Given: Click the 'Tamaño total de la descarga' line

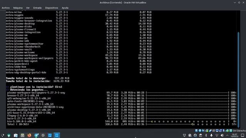Looking at the screenshot, I should (38, 78).
